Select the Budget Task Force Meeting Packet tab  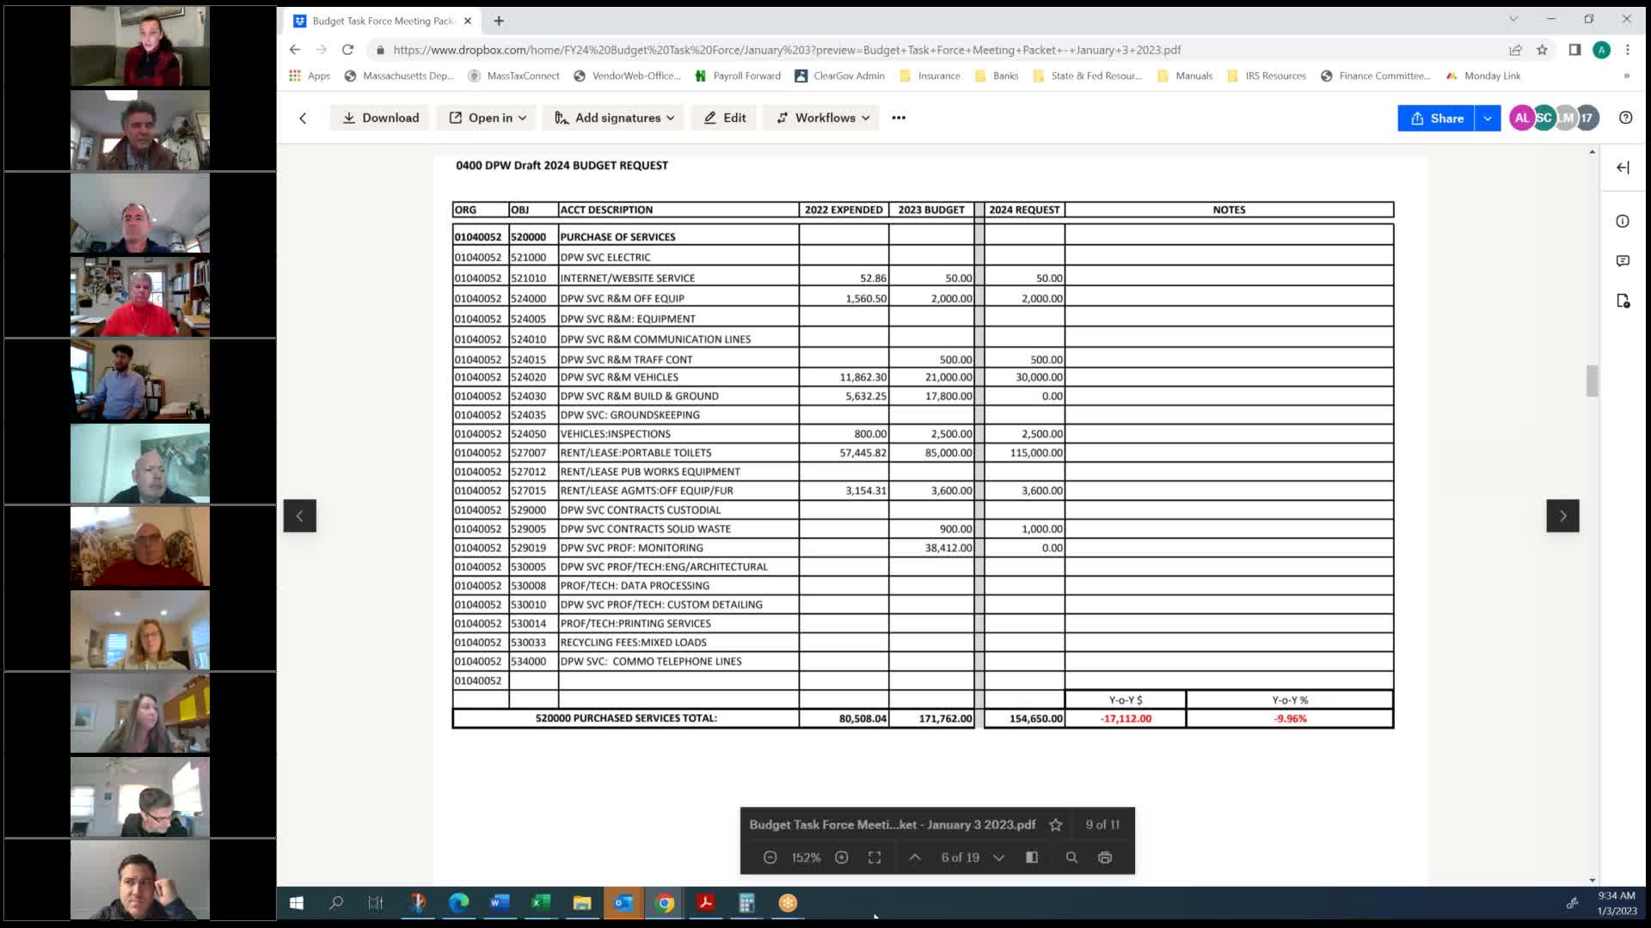tap(378, 21)
